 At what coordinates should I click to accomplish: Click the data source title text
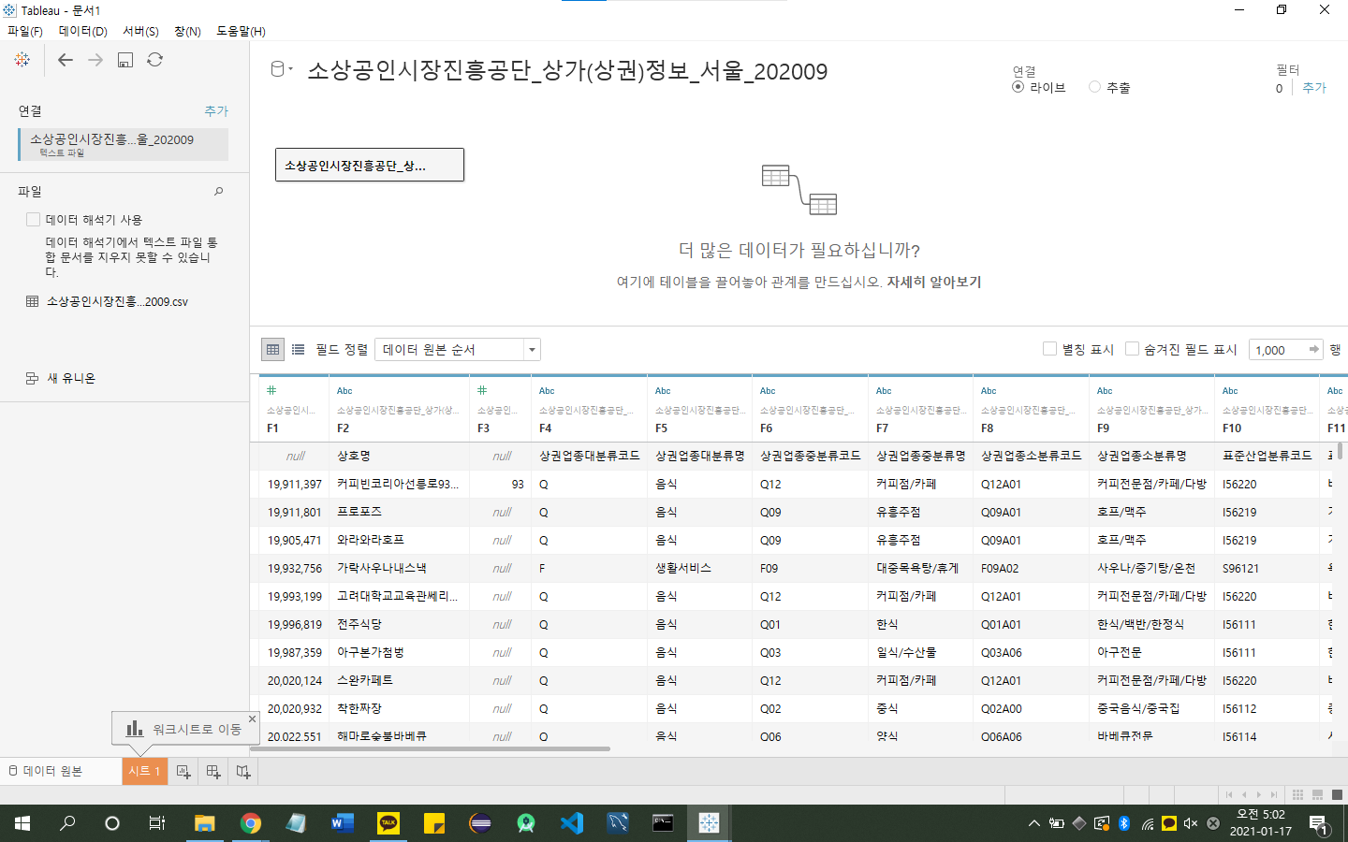tap(567, 71)
